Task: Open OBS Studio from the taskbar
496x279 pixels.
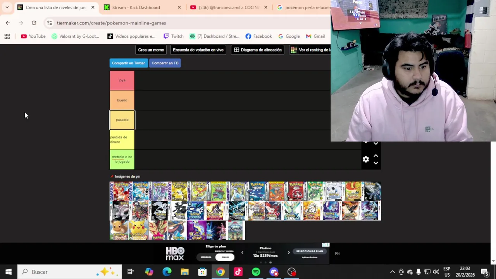Action: (x=292, y=272)
